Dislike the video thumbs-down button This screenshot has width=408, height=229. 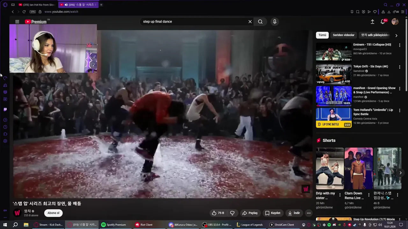[x=232, y=213]
